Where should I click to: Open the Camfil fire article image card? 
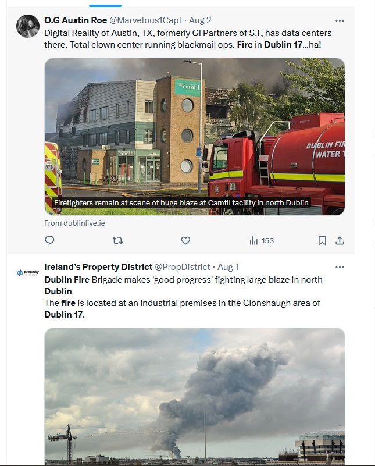click(x=195, y=136)
